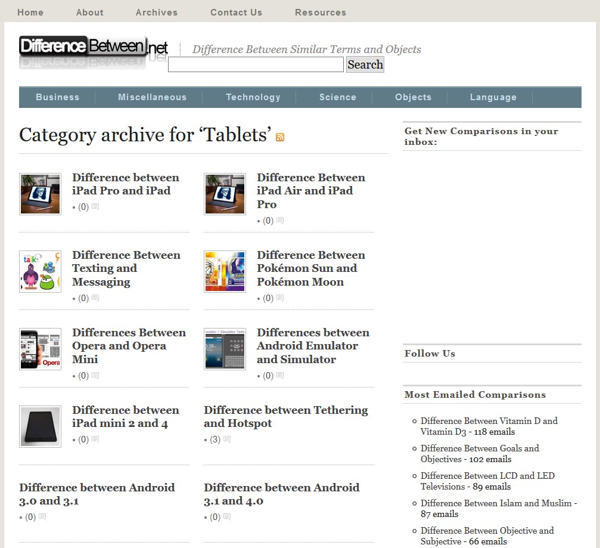
Task: Select the Miscellaneous category tab
Action: [x=153, y=97]
